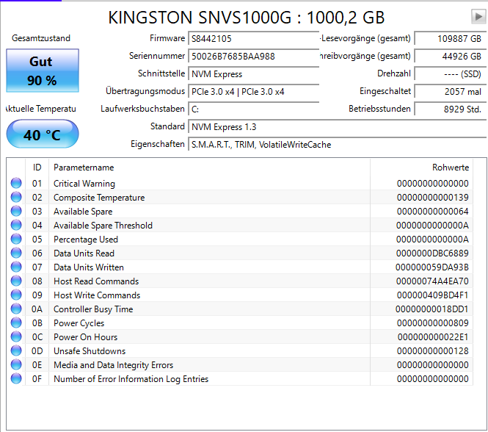Click raw value 0000000018DD1
This screenshot has height=432, width=488.
432,309
